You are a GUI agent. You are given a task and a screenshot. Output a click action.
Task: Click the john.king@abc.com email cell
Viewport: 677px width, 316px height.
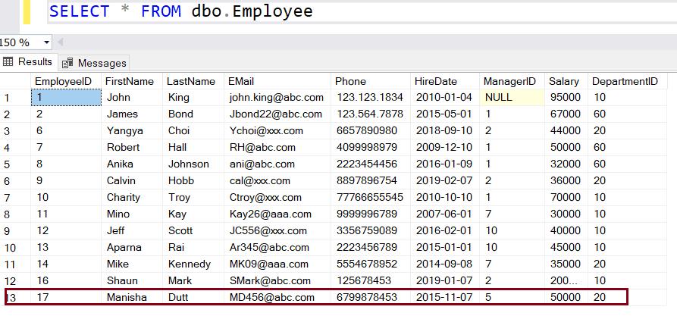click(x=277, y=98)
